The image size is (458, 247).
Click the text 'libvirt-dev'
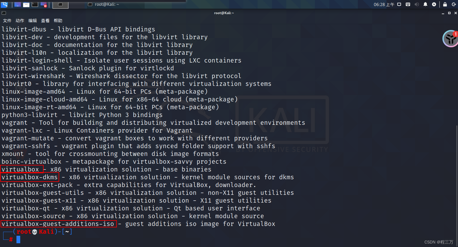click(x=22, y=37)
